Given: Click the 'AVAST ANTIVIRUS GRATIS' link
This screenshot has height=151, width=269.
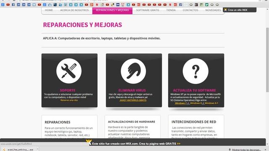Looking at the screenshot, I should pyautogui.click(x=133, y=100).
